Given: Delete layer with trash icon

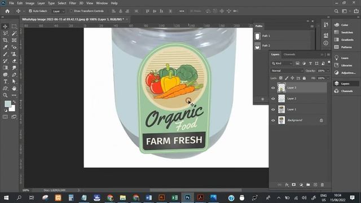Looking at the screenshot, I should (322, 184).
